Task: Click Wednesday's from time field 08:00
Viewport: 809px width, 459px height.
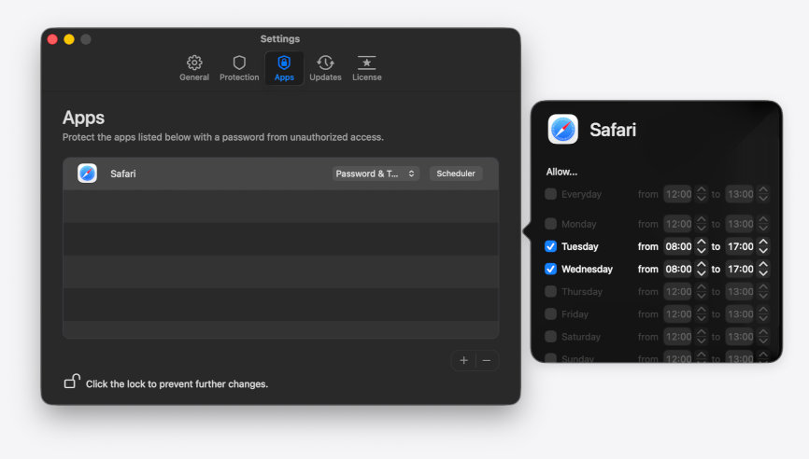Action: (678, 269)
